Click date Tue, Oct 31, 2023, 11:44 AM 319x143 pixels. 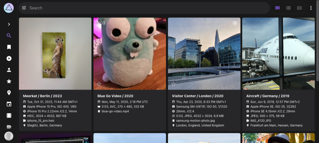pos(52,102)
